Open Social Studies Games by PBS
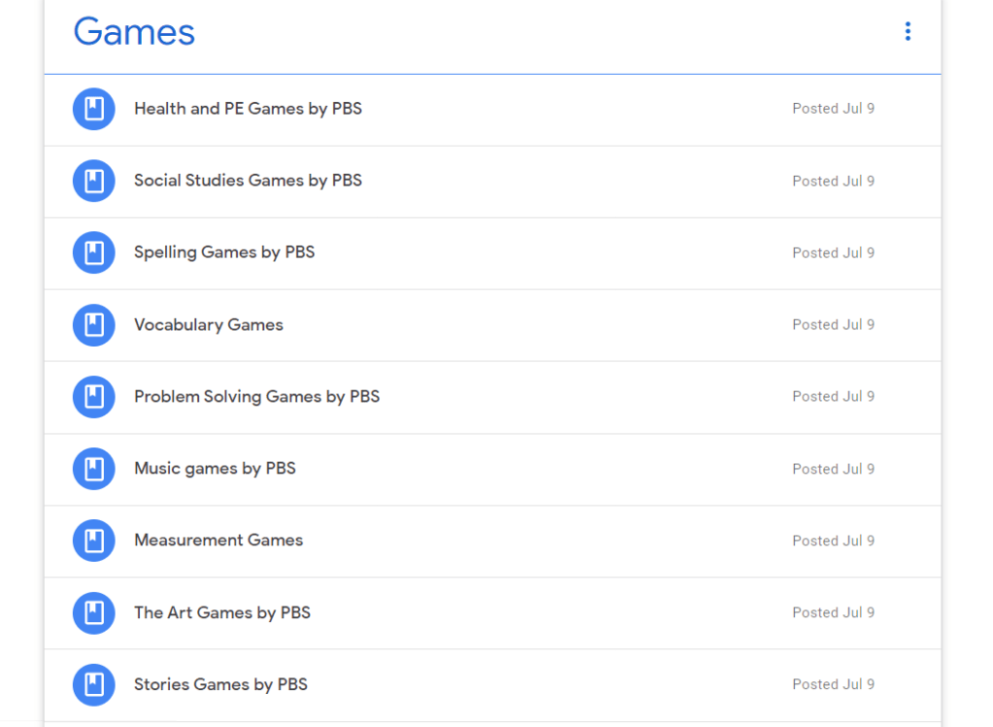The image size is (993, 727). 248,181
